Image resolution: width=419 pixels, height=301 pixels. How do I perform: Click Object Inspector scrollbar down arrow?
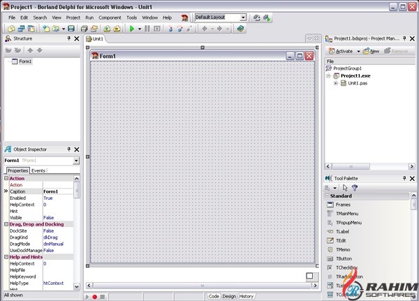(x=76, y=286)
